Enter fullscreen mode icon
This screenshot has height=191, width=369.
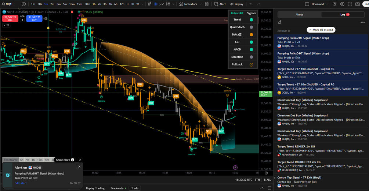click(350, 4)
